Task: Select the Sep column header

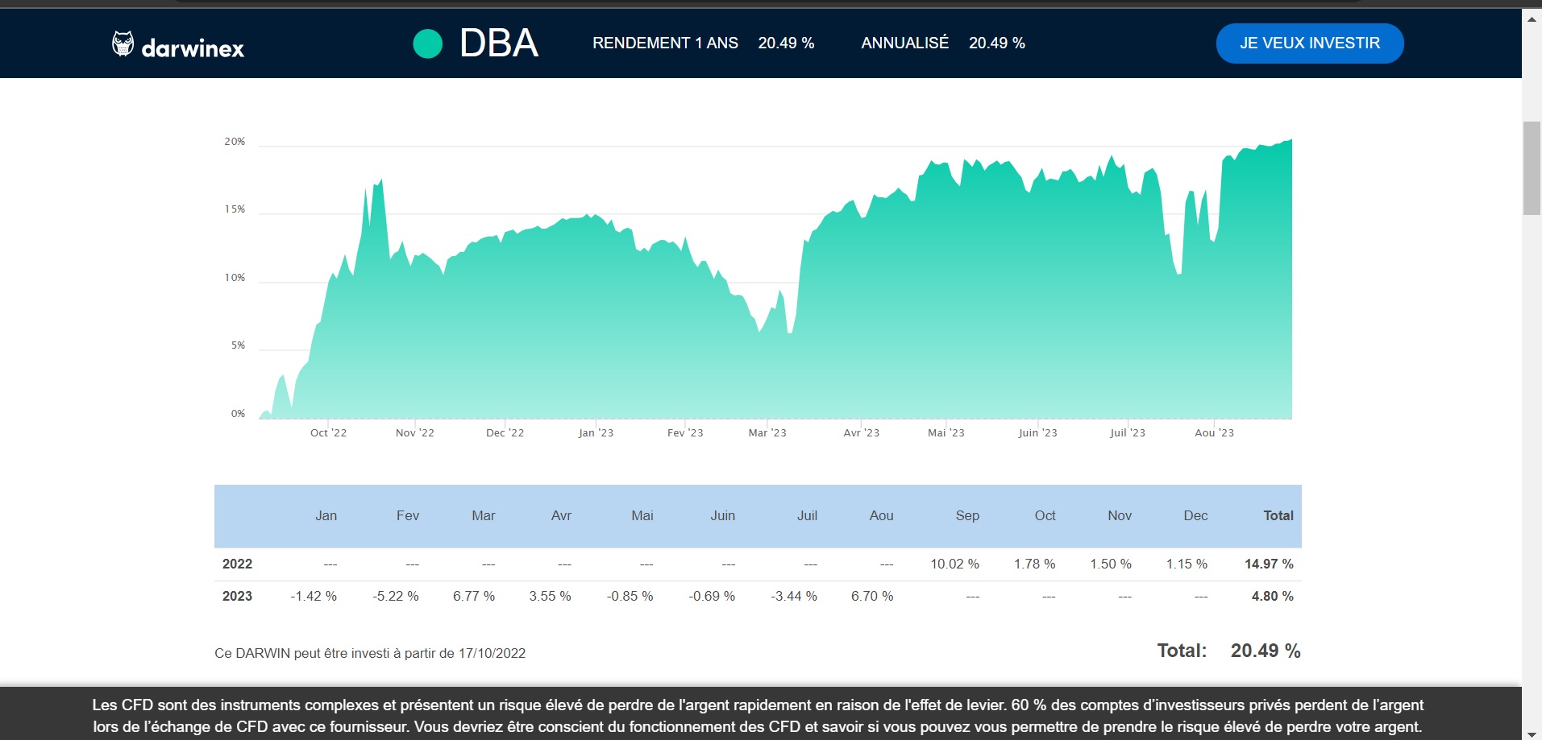Action: click(967, 516)
